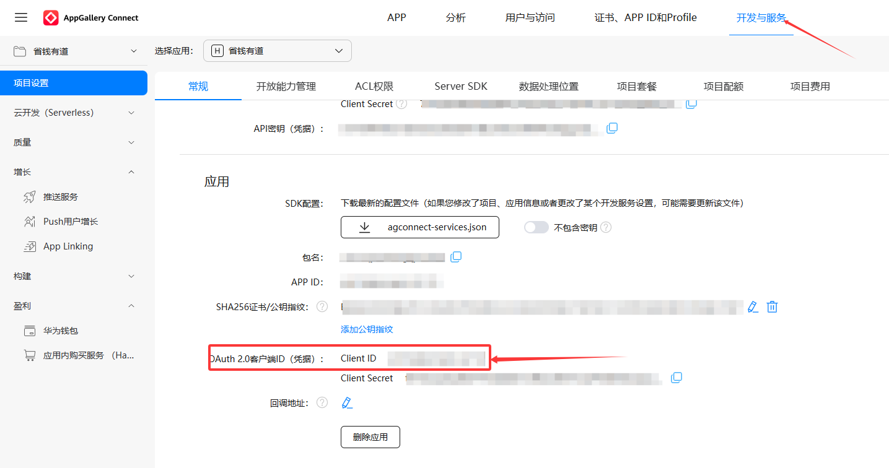This screenshot has height=468, width=889.
Task: Switch to 项目配额 tab
Action: coord(724,86)
